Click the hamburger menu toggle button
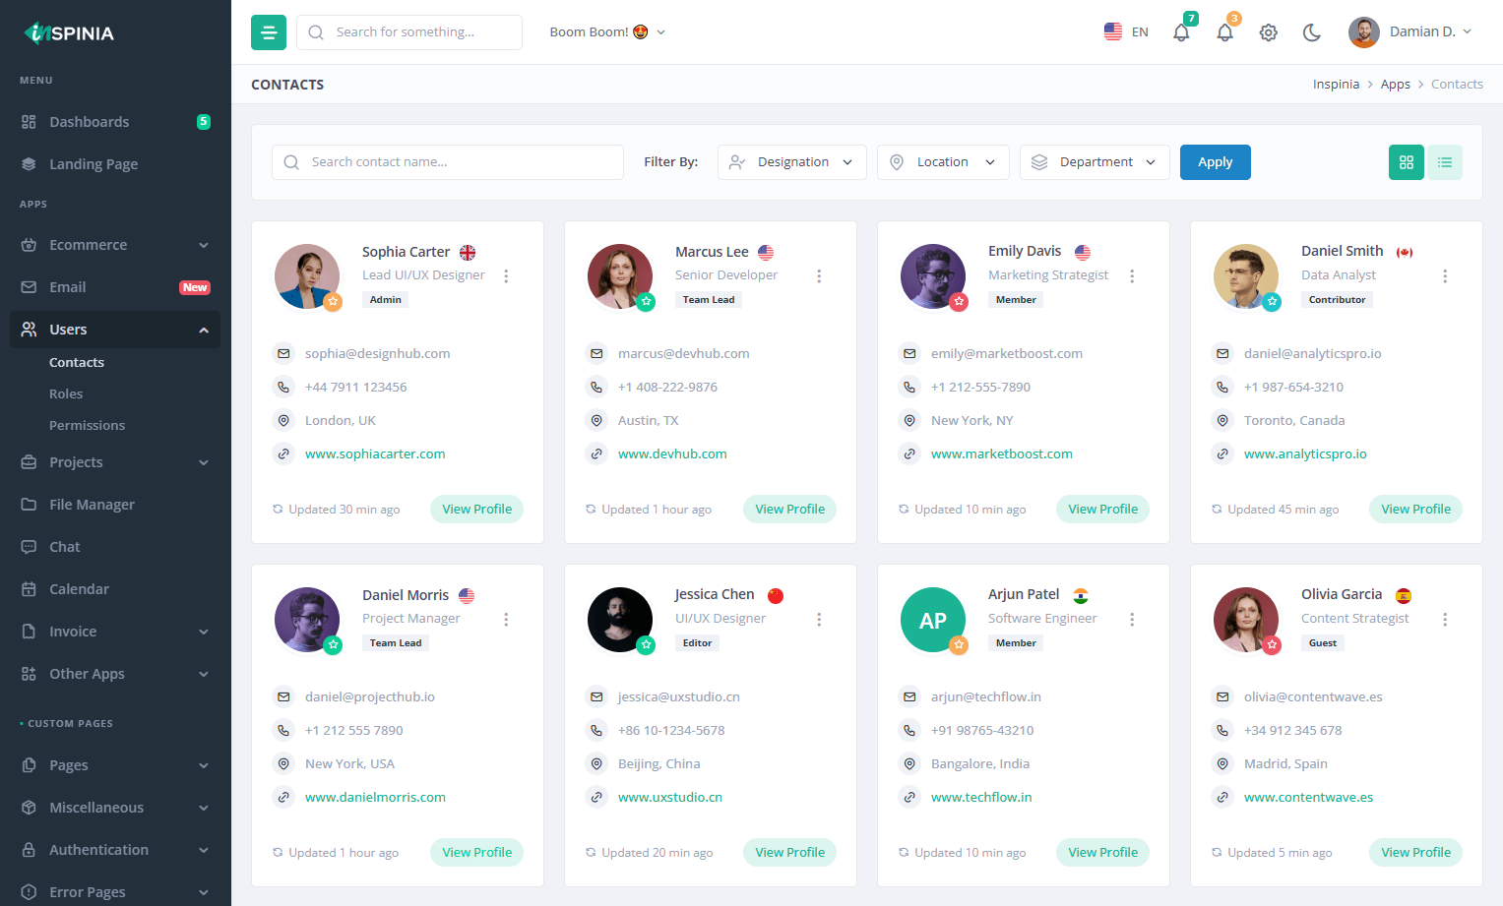Screen dimensions: 1503x906 coord(268,32)
